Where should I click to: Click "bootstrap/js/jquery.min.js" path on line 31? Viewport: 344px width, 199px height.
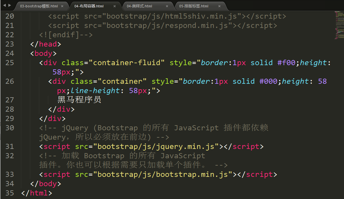tap(156, 146)
